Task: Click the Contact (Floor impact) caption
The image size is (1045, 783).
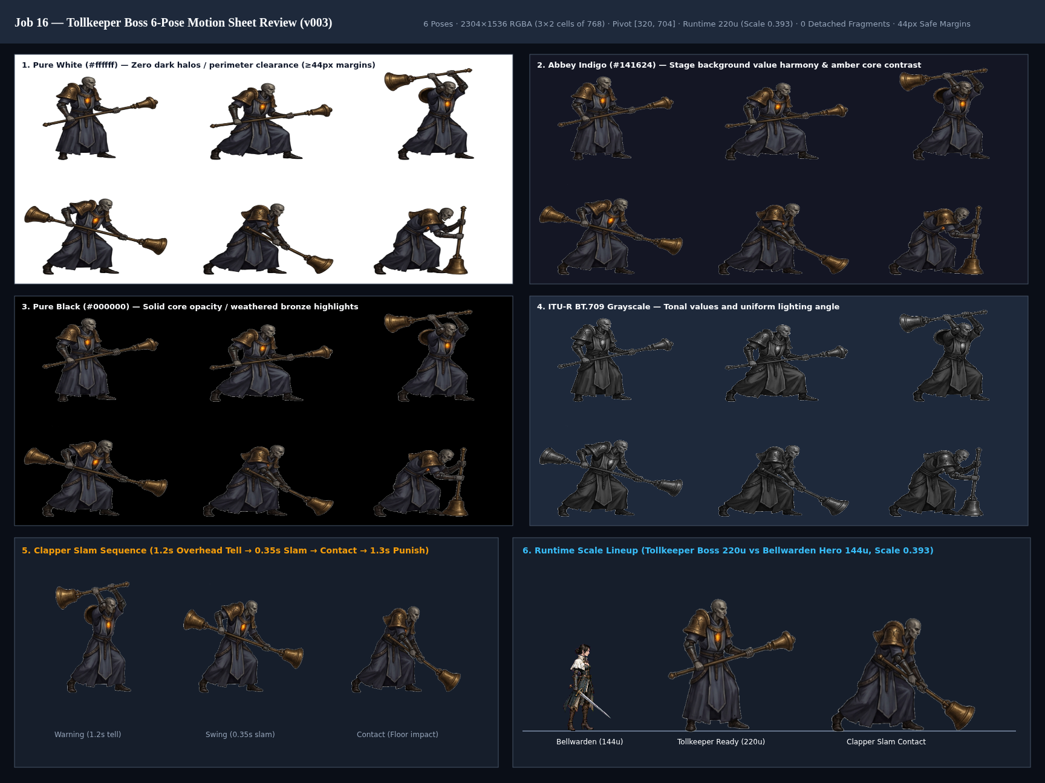Action: click(x=397, y=735)
